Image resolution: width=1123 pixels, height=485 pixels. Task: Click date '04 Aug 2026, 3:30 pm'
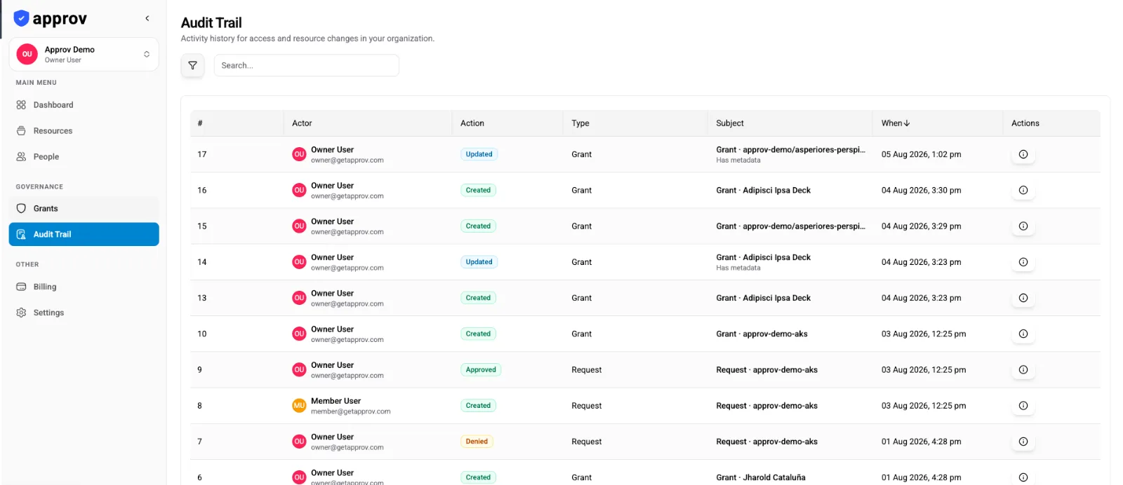pyautogui.click(x=922, y=191)
